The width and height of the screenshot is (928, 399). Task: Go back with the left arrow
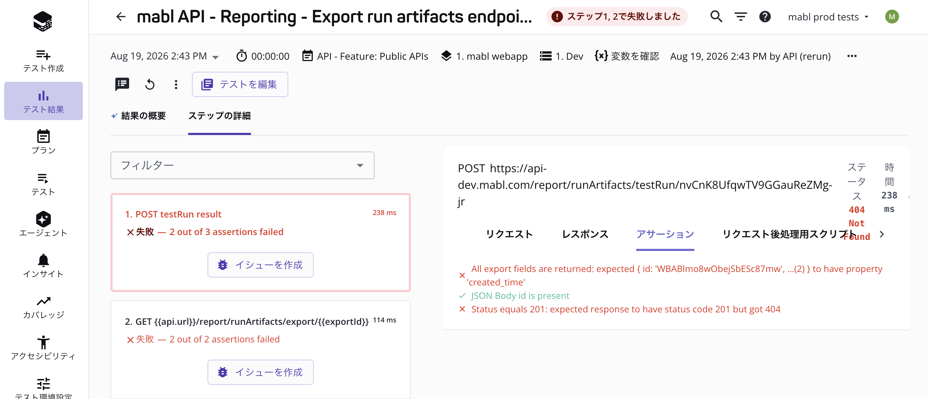point(121,17)
